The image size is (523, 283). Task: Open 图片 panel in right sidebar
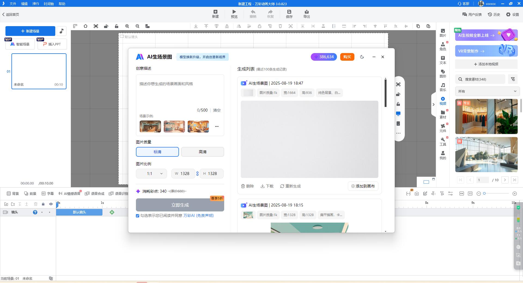[x=443, y=33]
